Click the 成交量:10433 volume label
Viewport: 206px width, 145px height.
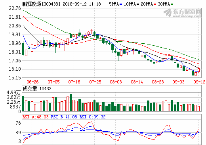(37, 89)
